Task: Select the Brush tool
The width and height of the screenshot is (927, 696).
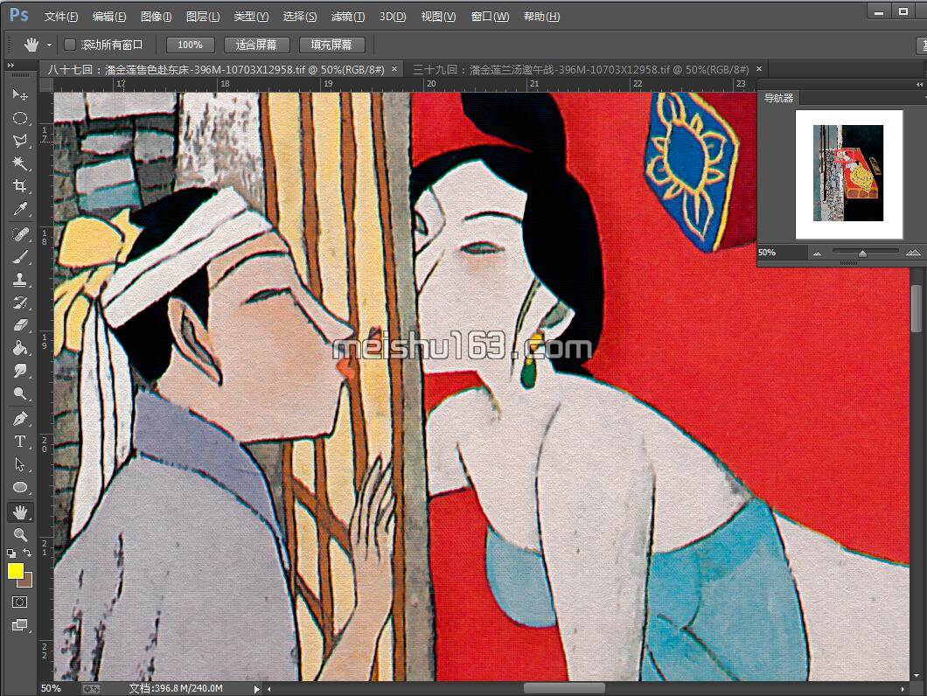Action: [19, 257]
